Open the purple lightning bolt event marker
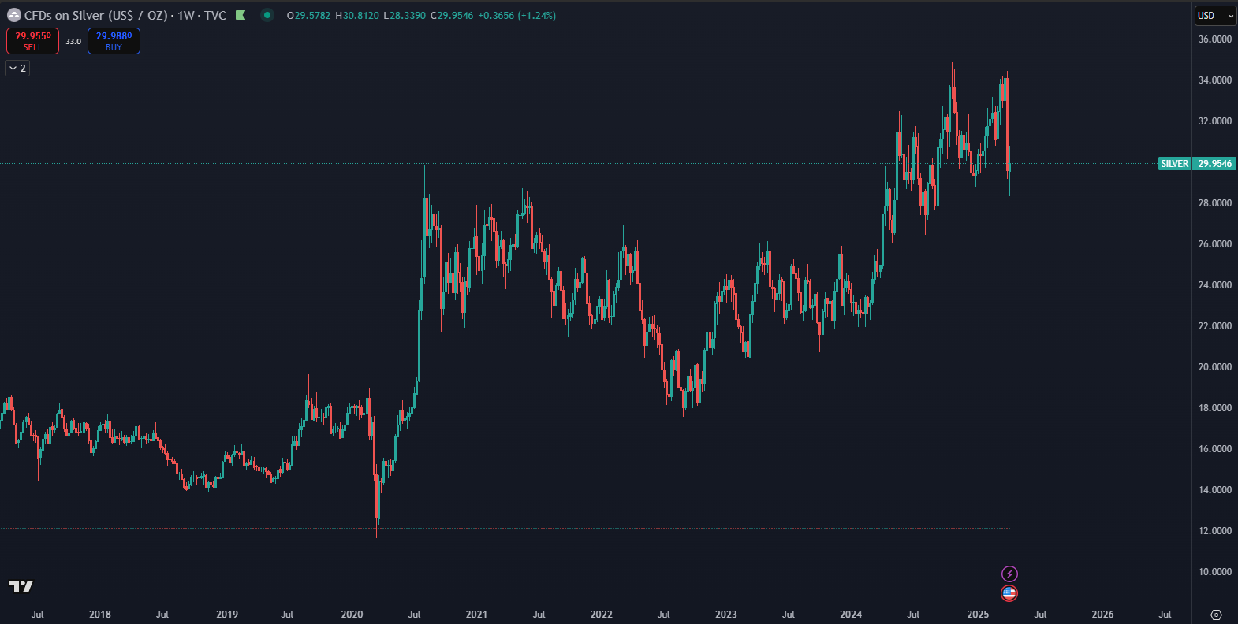 pos(1009,574)
